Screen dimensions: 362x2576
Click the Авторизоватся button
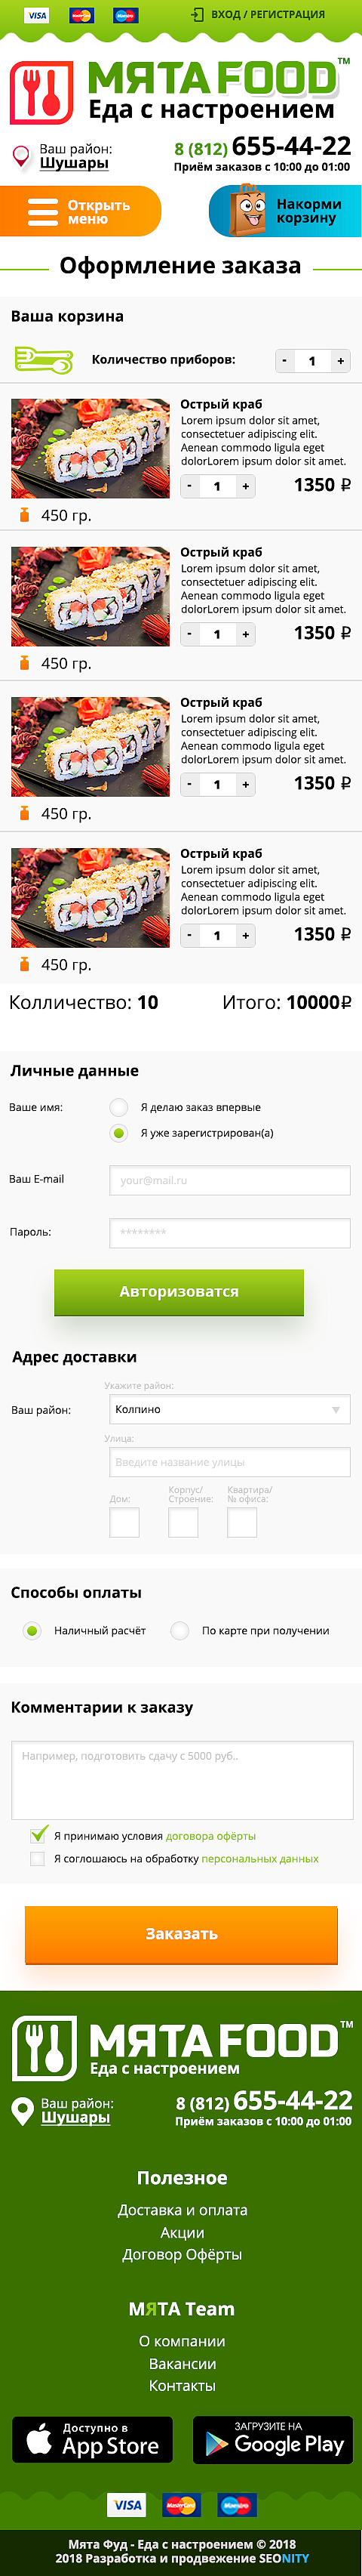point(179,1292)
